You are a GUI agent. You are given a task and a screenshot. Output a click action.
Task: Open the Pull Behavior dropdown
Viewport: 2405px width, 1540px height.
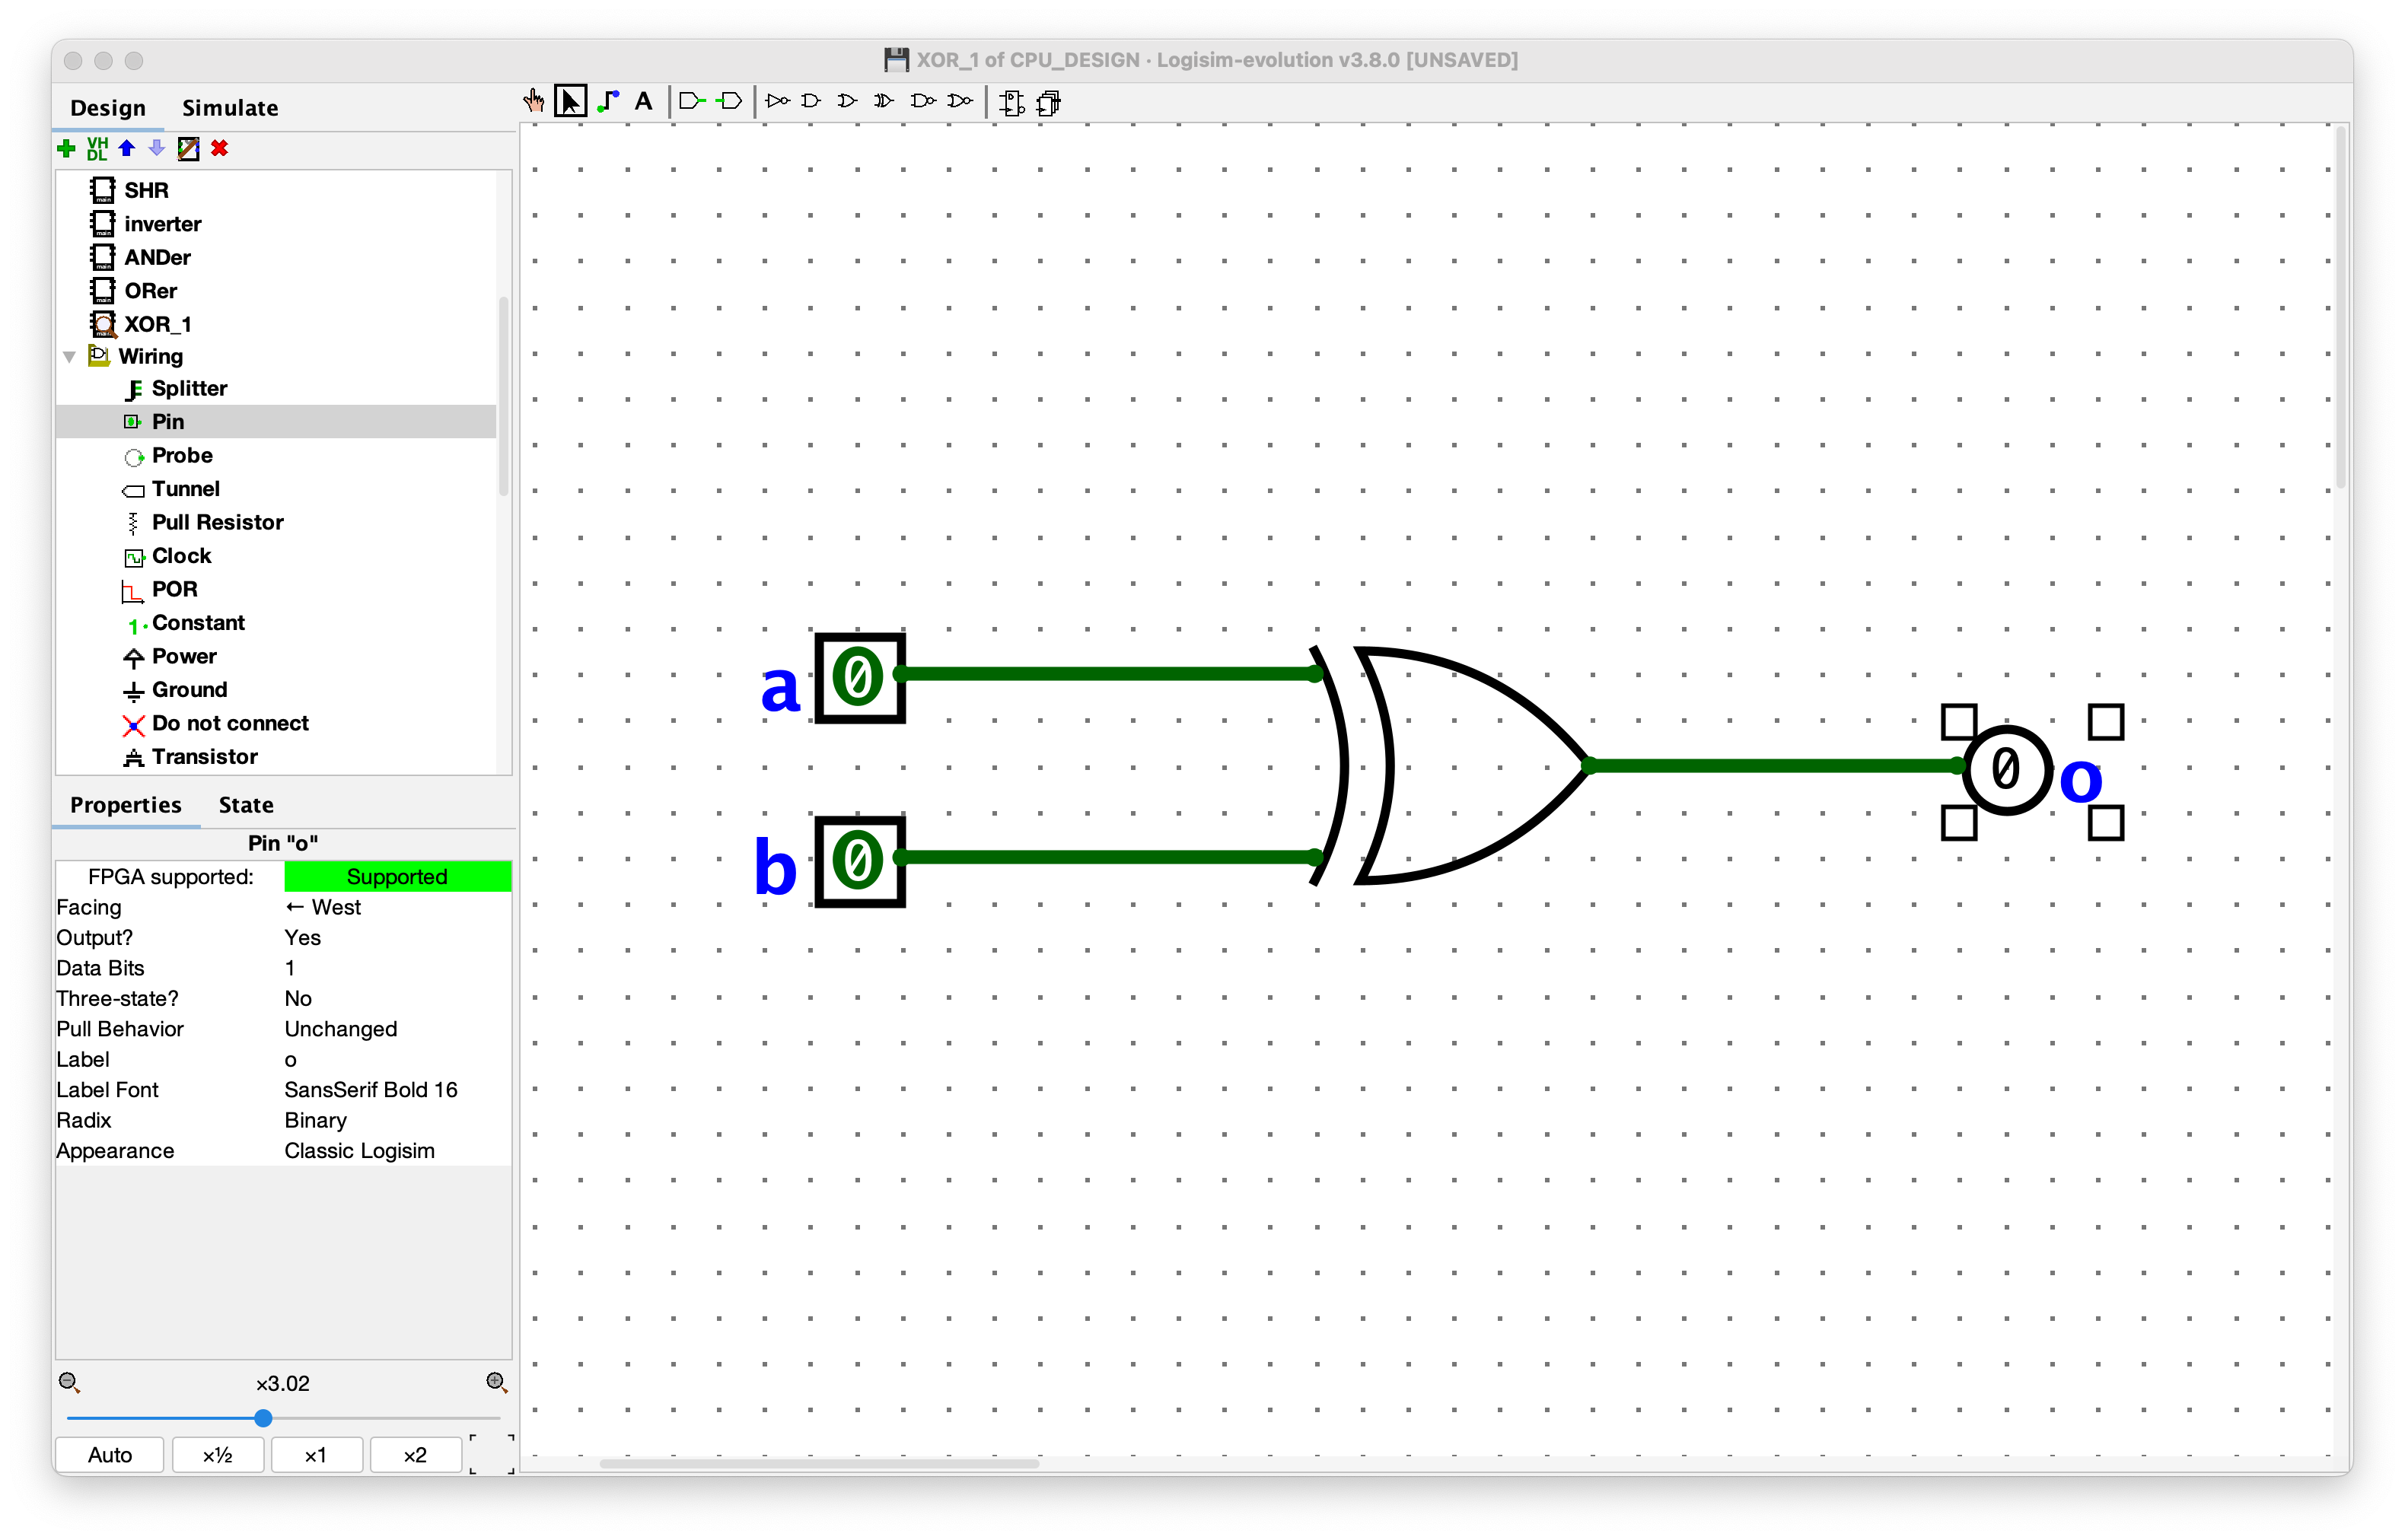(x=397, y=1029)
